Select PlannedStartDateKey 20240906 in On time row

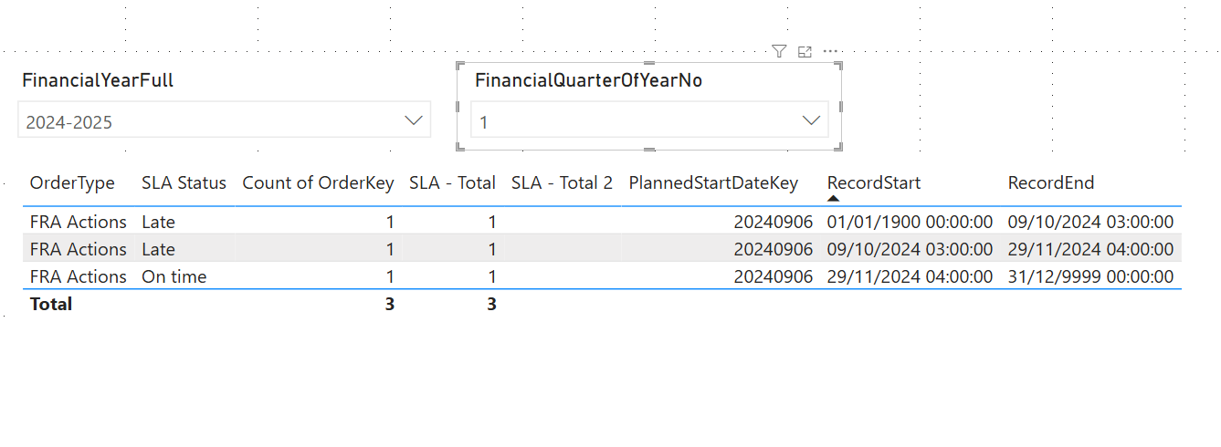point(773,276)
